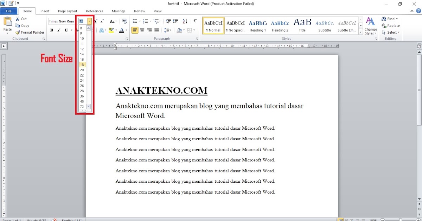Screen dimensions: 422x221
Task: Open the underline style dropdown arrow
Action: click(71, 30)
